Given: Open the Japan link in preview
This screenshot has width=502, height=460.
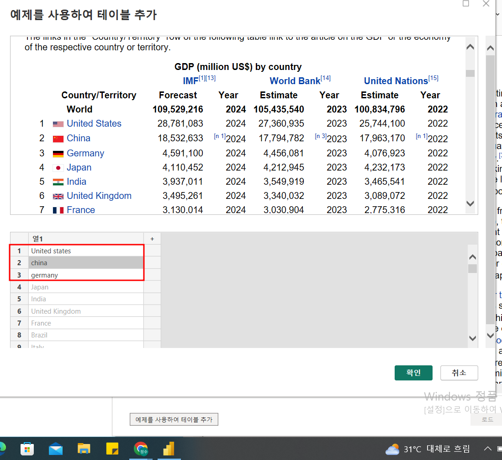Looking at the screenshot, I should pyautogui.click(x=79, y=167).
